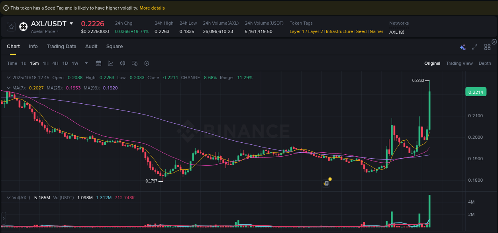Open the widgets layout grid icon
Image resolution: width=498 pixels, height=233 pixels.
pos(487,47)
